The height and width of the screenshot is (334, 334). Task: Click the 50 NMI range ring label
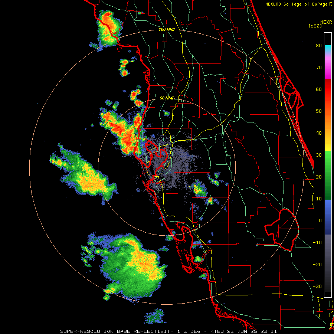tap(167, 98)
